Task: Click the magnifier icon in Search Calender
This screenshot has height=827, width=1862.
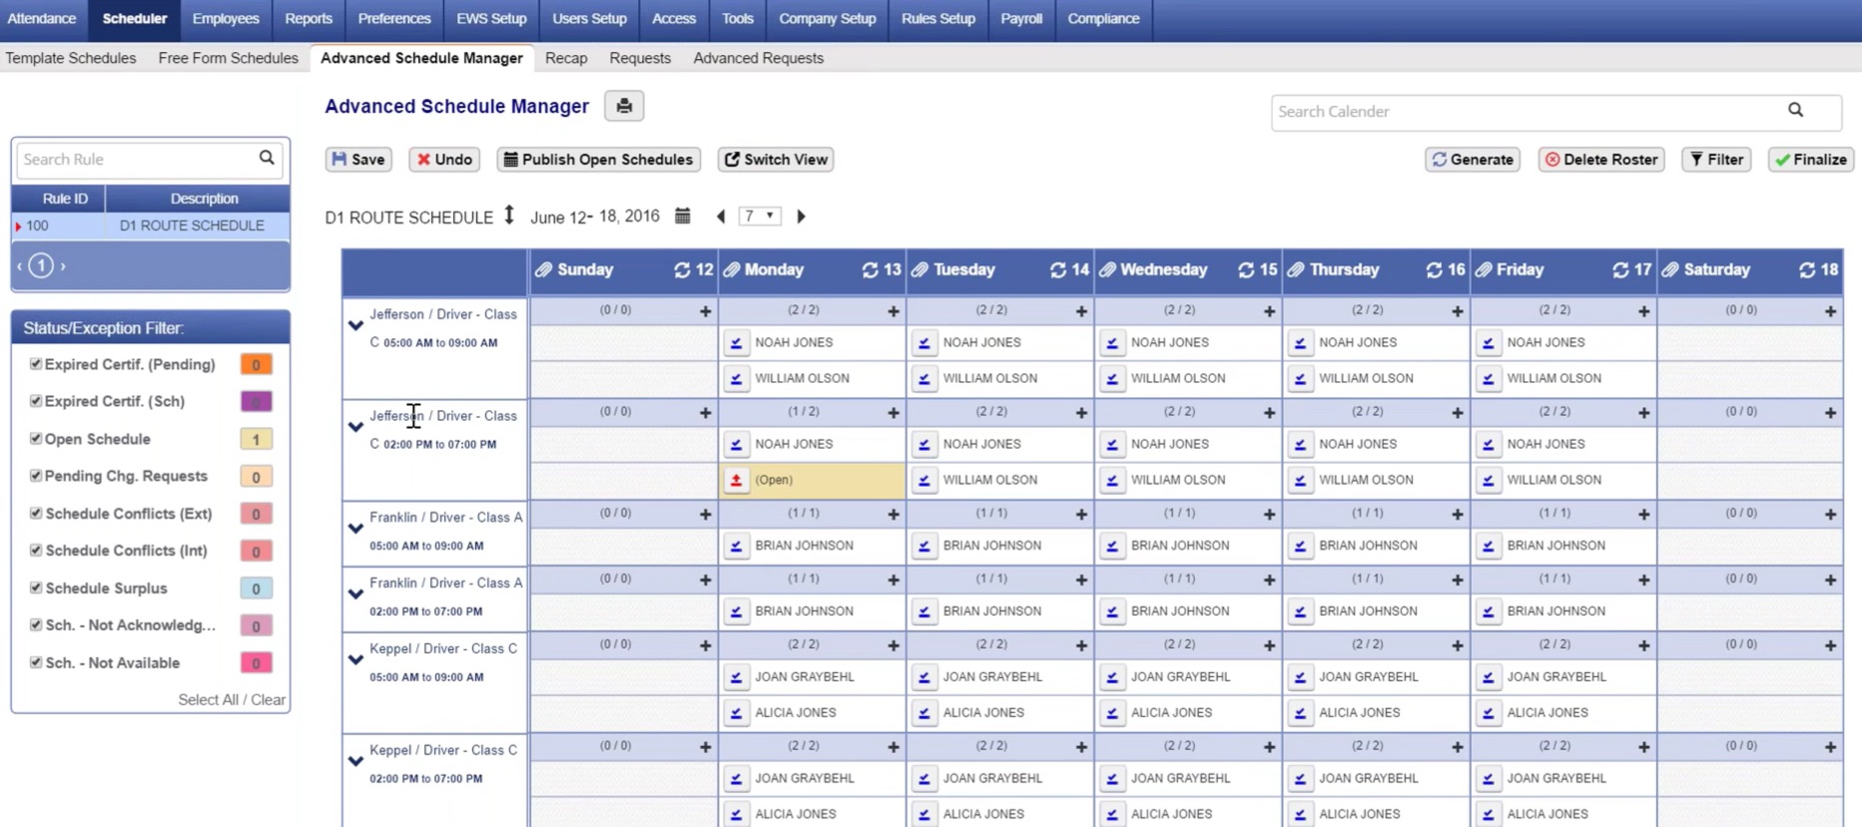Action: [1795, 111]
